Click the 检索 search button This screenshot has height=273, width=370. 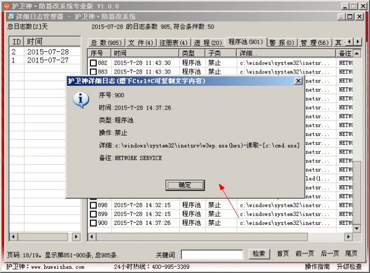coord(259,254)
